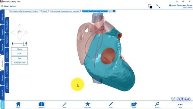Restore the application window size

pyautogui.click(x=183, y=2)
